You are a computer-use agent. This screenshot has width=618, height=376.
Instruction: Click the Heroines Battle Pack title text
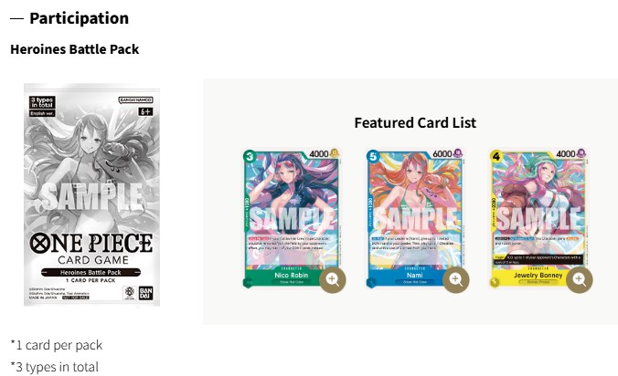coord(75,49)
